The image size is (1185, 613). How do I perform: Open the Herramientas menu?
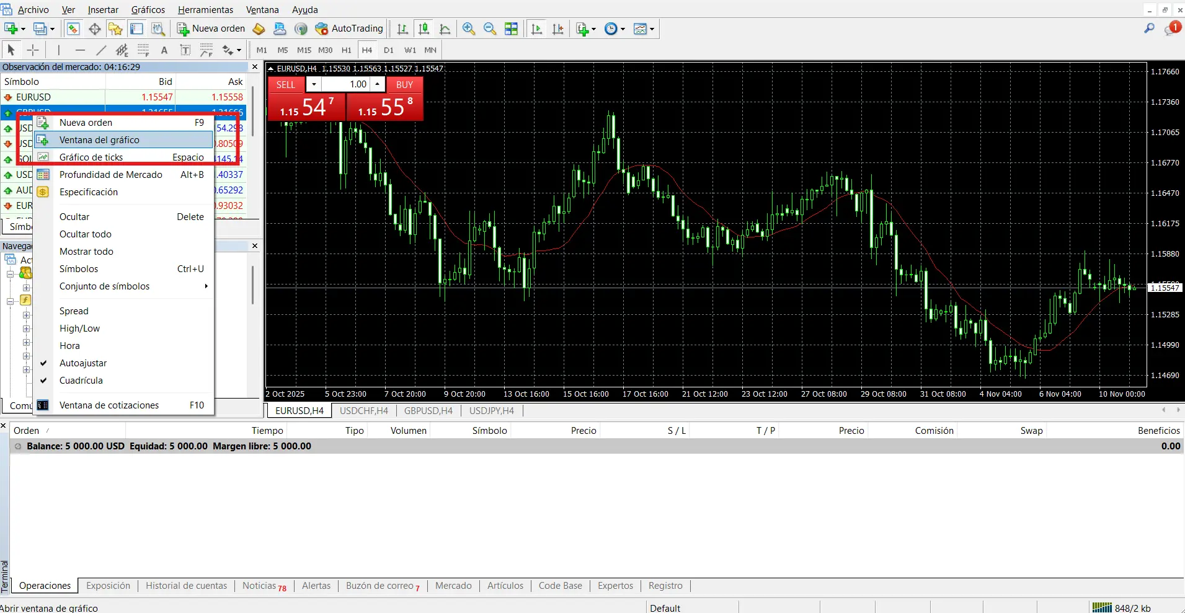(x=205, y=9)
